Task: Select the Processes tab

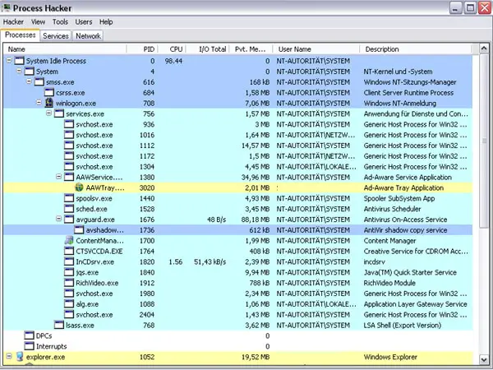Action: [x=21, y=35]
